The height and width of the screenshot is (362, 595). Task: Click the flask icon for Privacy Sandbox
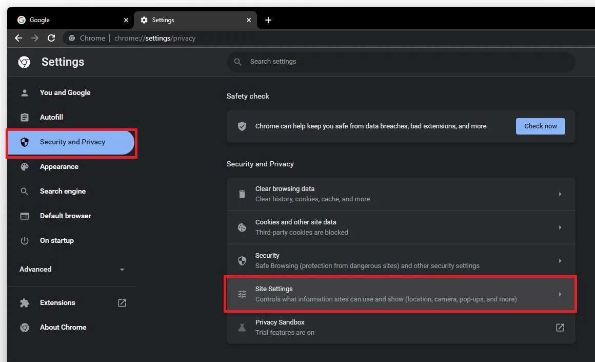pyautogui.click(x=242, y=328)
